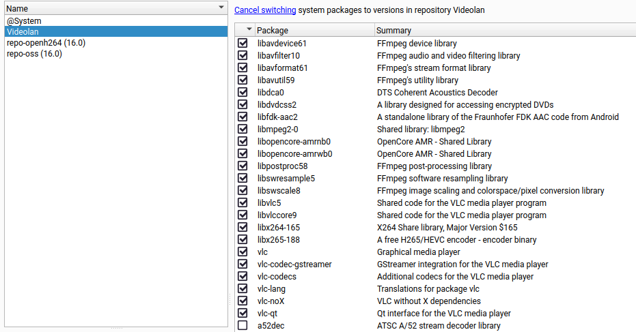The height and width of the screenshot is (332, 636).
Task: Click the Cancel switching link
Action: [265, 11]
